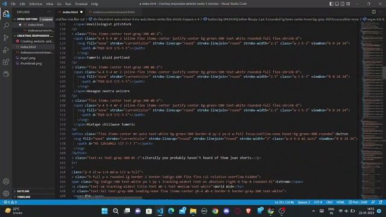Open Explorer Views and More Actions ellipsis

pyautogui.click(x=49, y=12)
